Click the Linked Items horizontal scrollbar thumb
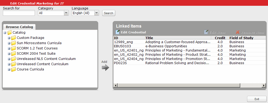 coord(179,85)
